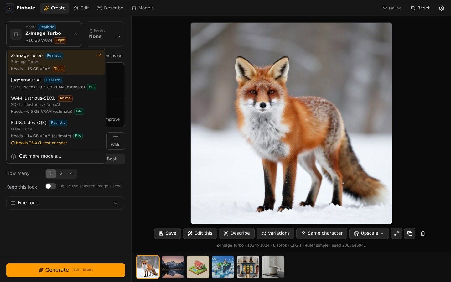Switch to the Describe tab
The image size is (451, 282).
(x=110, y=8)
